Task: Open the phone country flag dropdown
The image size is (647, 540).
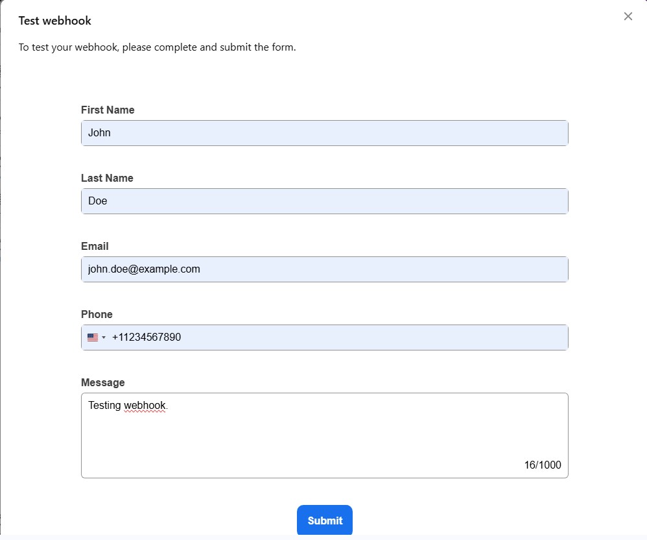Action: tap(97, 337)
